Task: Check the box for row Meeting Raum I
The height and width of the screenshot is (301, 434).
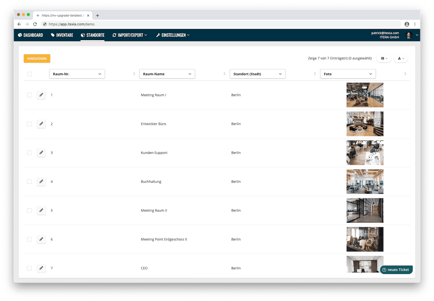Action: pyautogui.click(x=29, y=95)
